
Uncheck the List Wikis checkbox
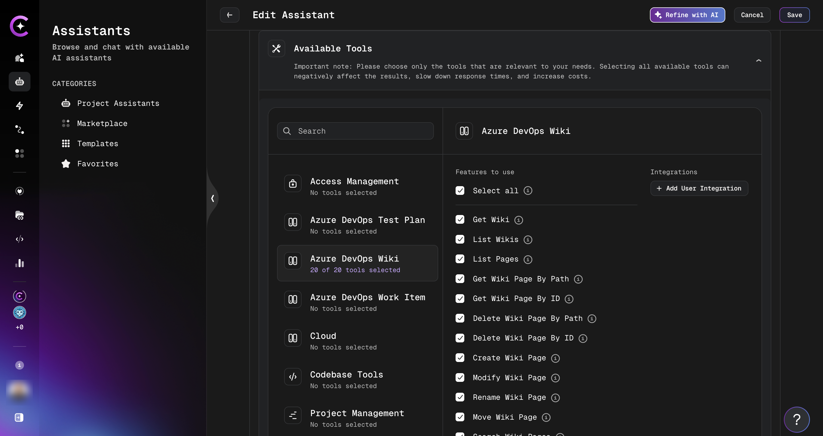point(460,239)
